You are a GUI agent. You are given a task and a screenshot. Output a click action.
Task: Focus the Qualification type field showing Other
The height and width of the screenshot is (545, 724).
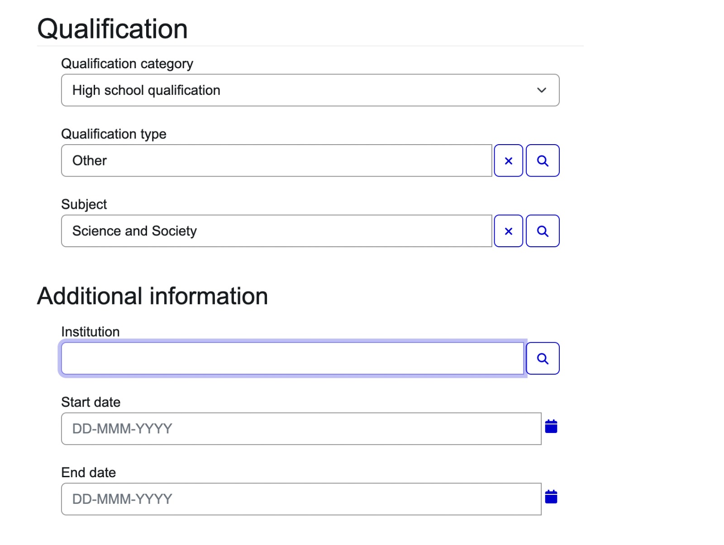click(276, 161)
